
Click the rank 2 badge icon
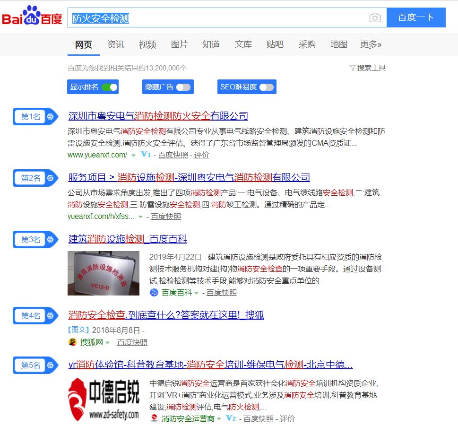click(x=51, y=178)
